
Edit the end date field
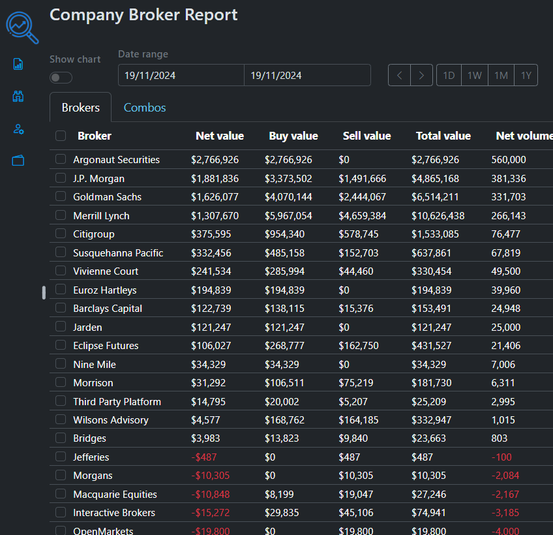(x=307, y=75)
